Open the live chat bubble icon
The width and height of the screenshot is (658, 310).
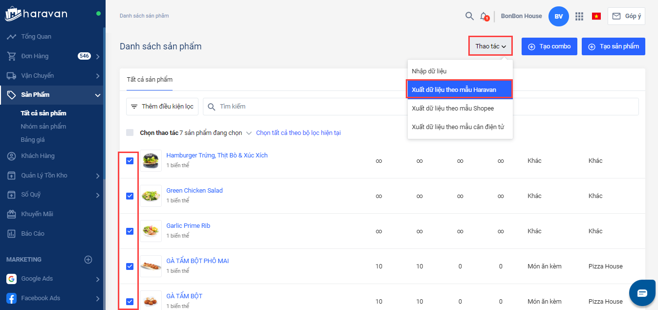[642, 292]
